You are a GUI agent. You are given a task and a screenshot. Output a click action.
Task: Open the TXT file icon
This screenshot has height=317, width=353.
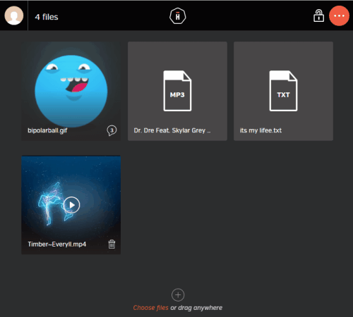[x=283, y=91]
